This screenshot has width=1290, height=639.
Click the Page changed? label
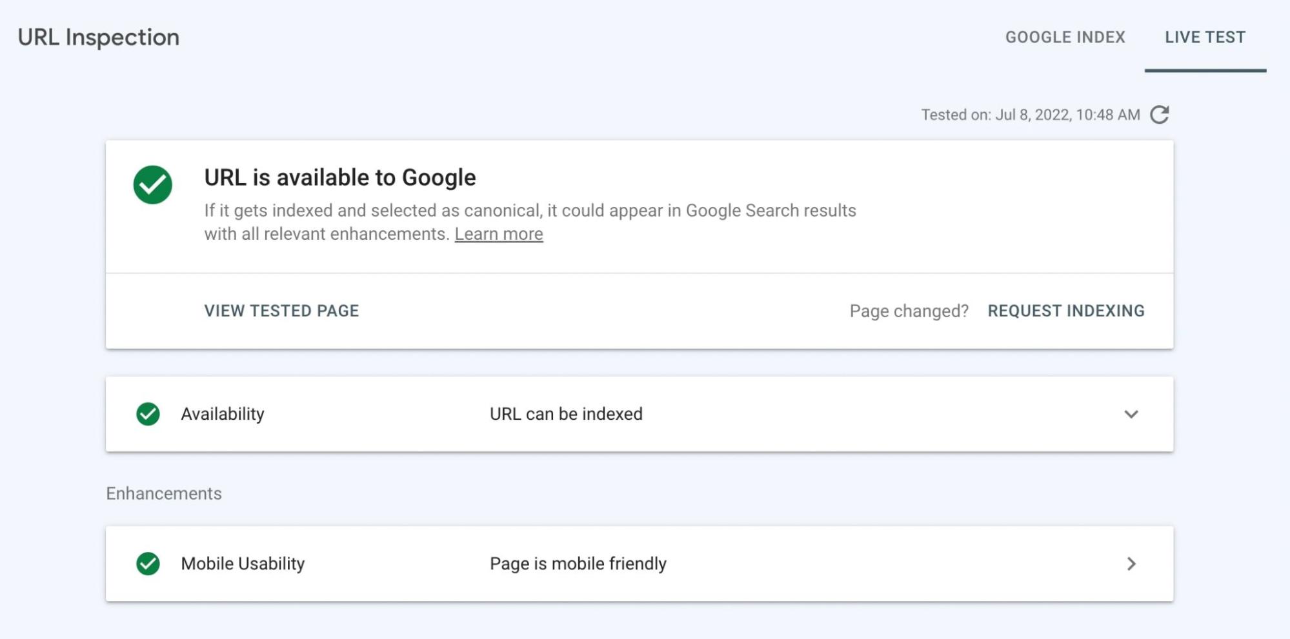[x=909, y=310]
